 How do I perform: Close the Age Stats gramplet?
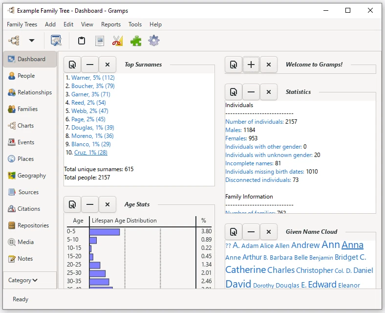click(107, 204)
